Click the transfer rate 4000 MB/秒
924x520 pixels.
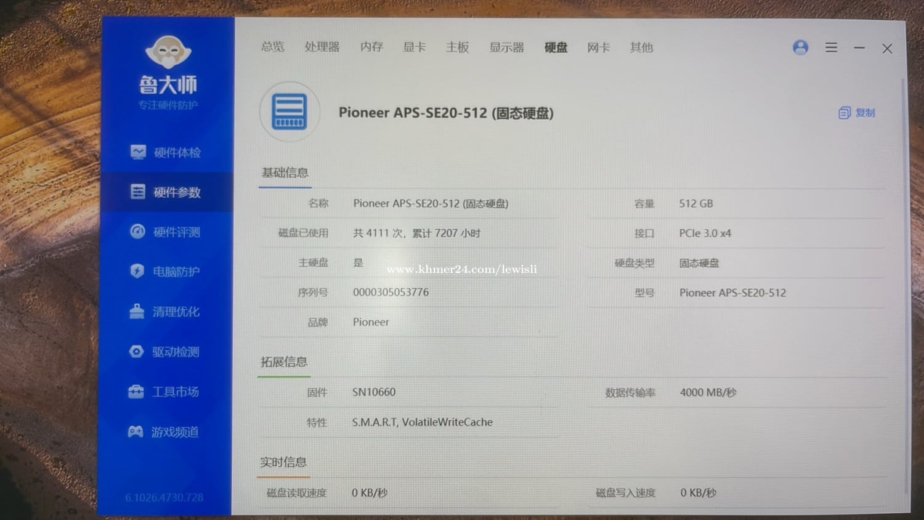coord(708,392)
